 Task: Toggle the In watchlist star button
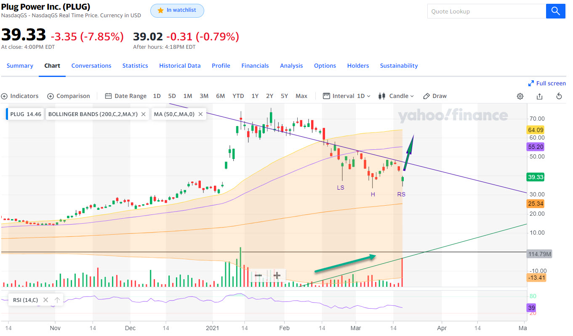pos(177,11)
